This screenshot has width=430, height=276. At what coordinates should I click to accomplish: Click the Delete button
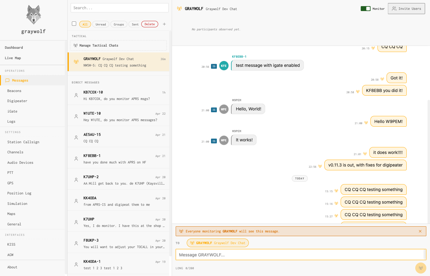(x=150, y=24)
